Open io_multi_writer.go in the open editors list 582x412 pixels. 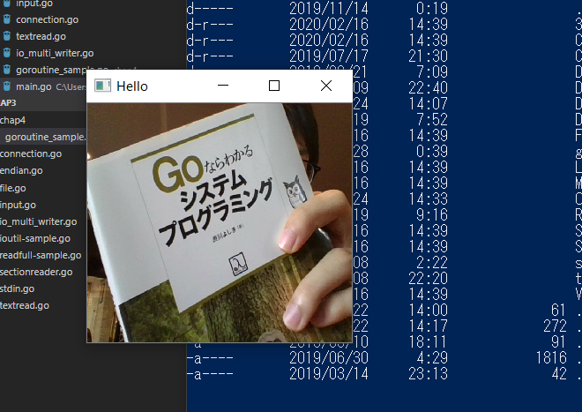[x=55, y=53]
